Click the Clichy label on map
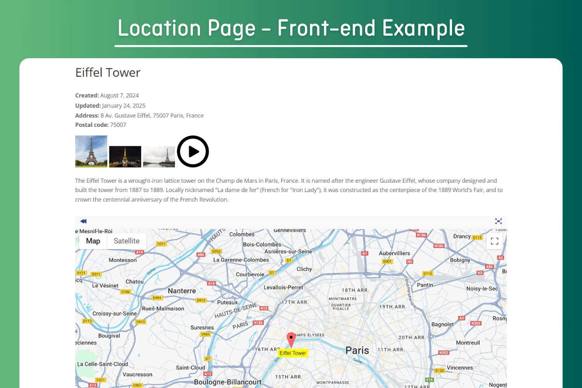This screenshot has width=582, height=388. [x=304, y=269]
